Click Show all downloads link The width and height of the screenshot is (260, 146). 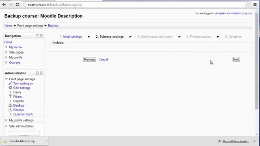click(x=236, y=141)
